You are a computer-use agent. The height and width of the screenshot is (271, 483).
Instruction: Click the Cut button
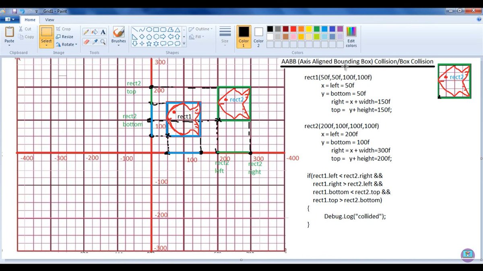(25, 29)
